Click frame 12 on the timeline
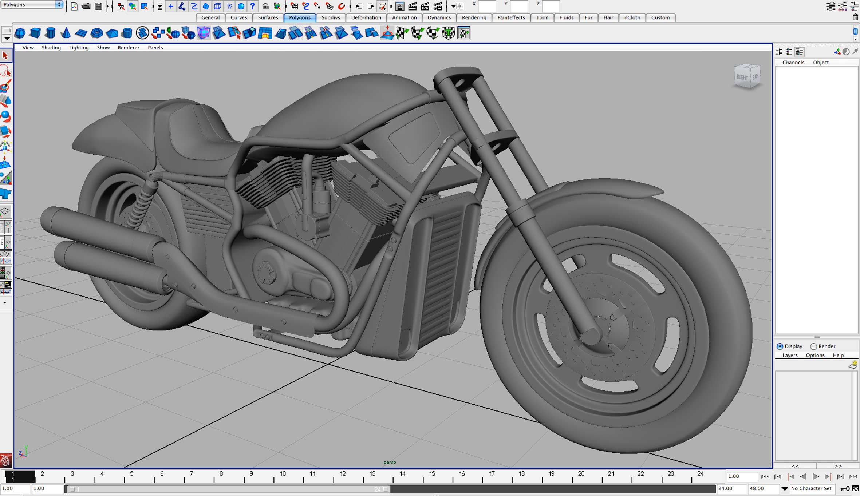This screenshot has width=860, height=496. pos(343,476)
